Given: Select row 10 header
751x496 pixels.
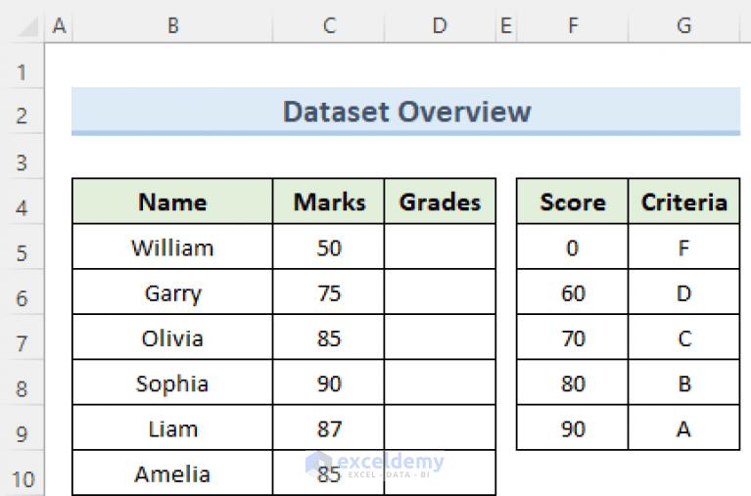Looking at the screenshot, I should [22, 473].
